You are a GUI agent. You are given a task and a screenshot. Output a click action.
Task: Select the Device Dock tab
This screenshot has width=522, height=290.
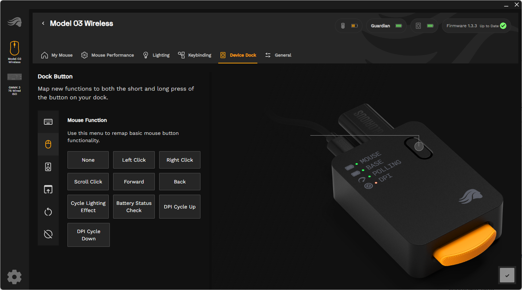point(238,55)
